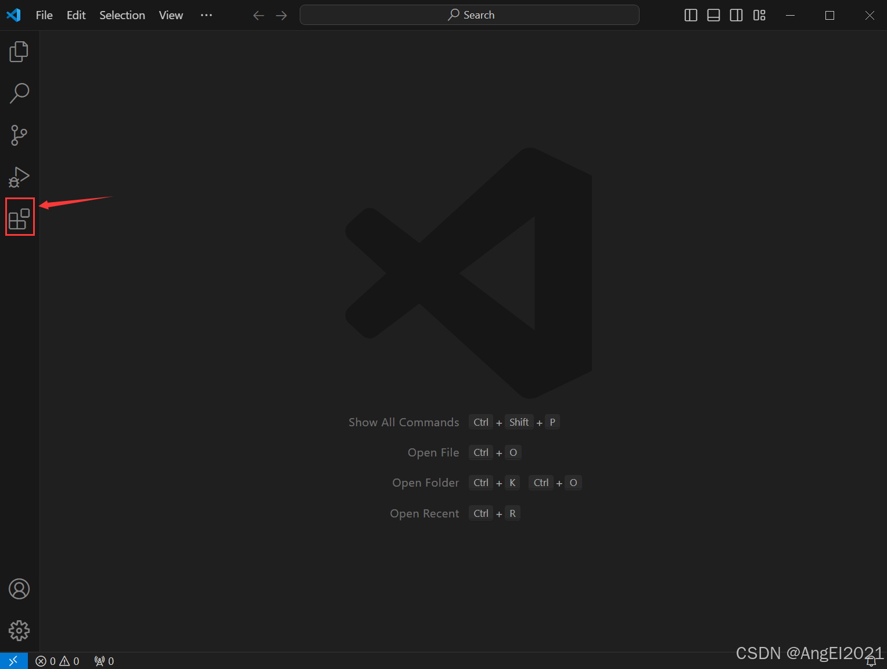Image resolution: width=887 pixels, height=669 pixels.
Task: Expand the overflow menu ellipsis
Action: pos(206,15)
